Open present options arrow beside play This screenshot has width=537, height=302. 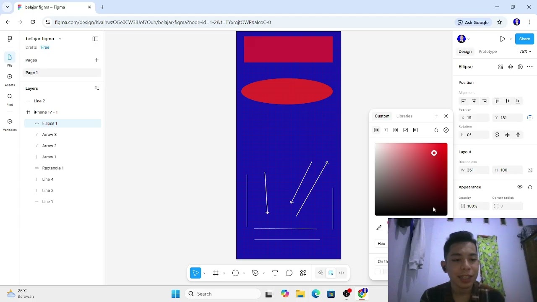(511, 39)
